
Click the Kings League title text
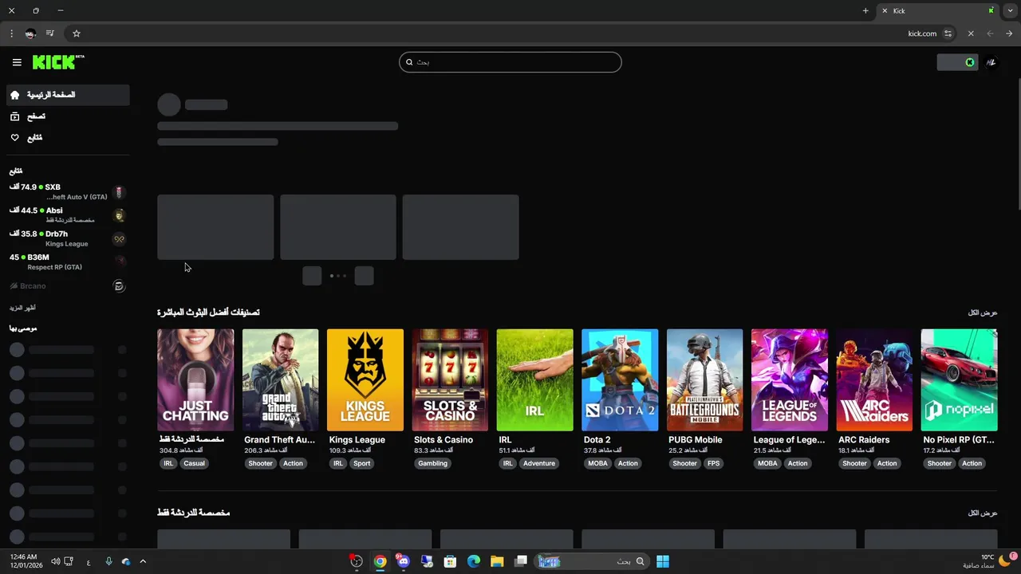tap(357, 440)
